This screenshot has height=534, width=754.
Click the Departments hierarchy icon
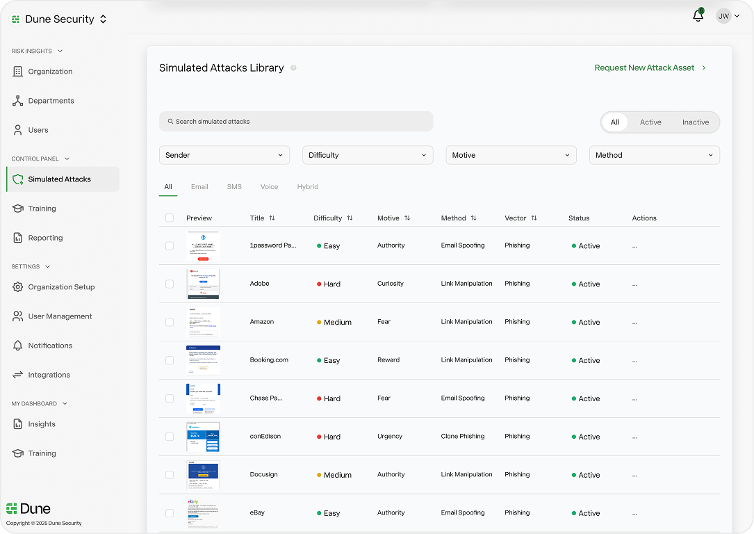pos(18,101)
